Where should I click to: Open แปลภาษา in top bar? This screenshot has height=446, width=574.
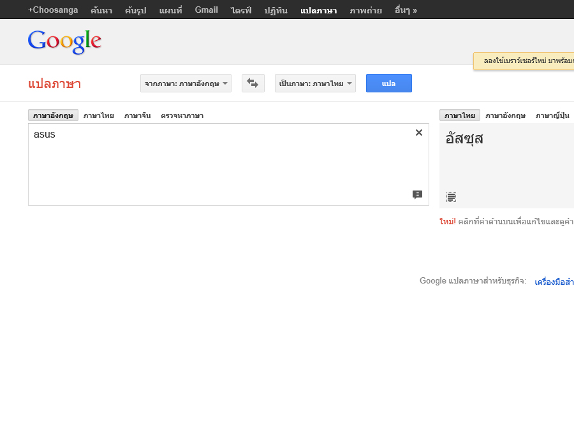(x=318, y=10)
